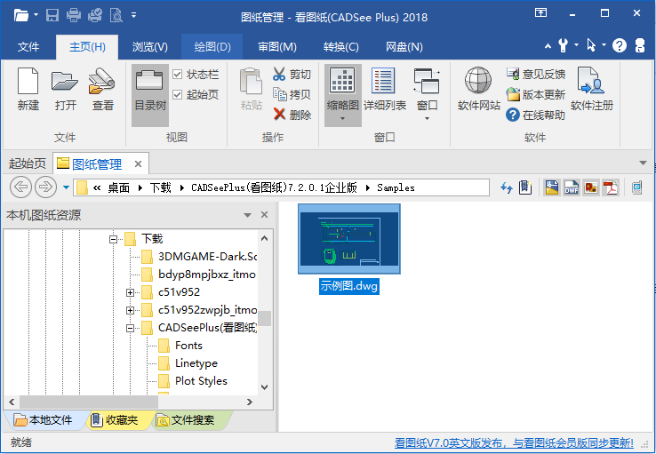Click the forward navigation arrow
The image size is (656, 454).
(45, 187)
